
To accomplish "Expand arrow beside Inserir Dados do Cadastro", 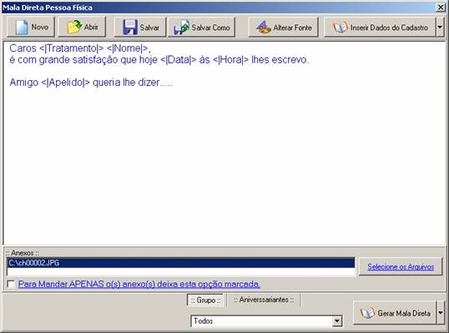I will tap(440, 27).
